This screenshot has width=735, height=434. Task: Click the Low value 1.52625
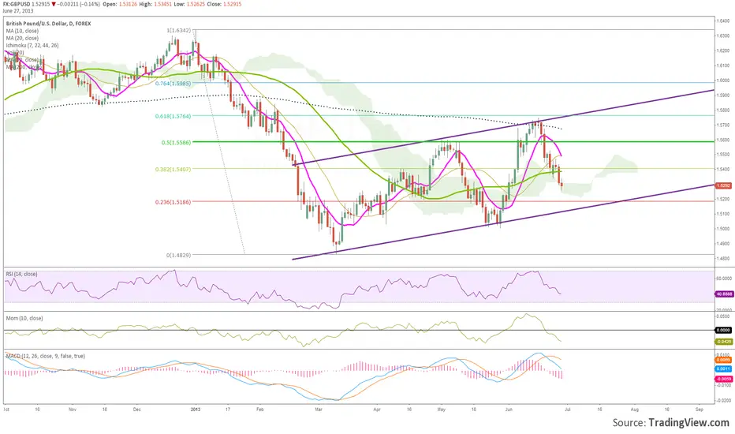point(196,4)
